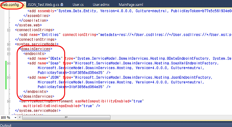
Task: Click the </system.serviceModel> closing tag
Action: 38,111
